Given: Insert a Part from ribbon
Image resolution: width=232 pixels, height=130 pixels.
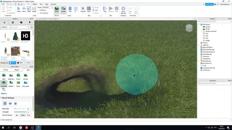Looking at the screenshot, I should point(70,10).
